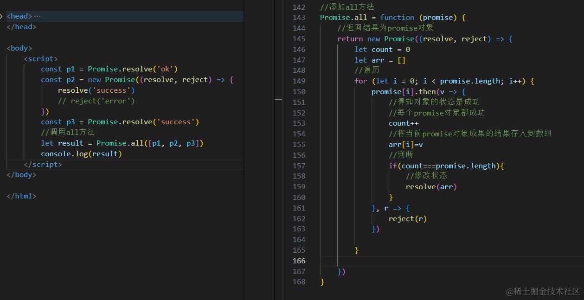
Task: Click line number 142
Action: (x=299, y=7)
